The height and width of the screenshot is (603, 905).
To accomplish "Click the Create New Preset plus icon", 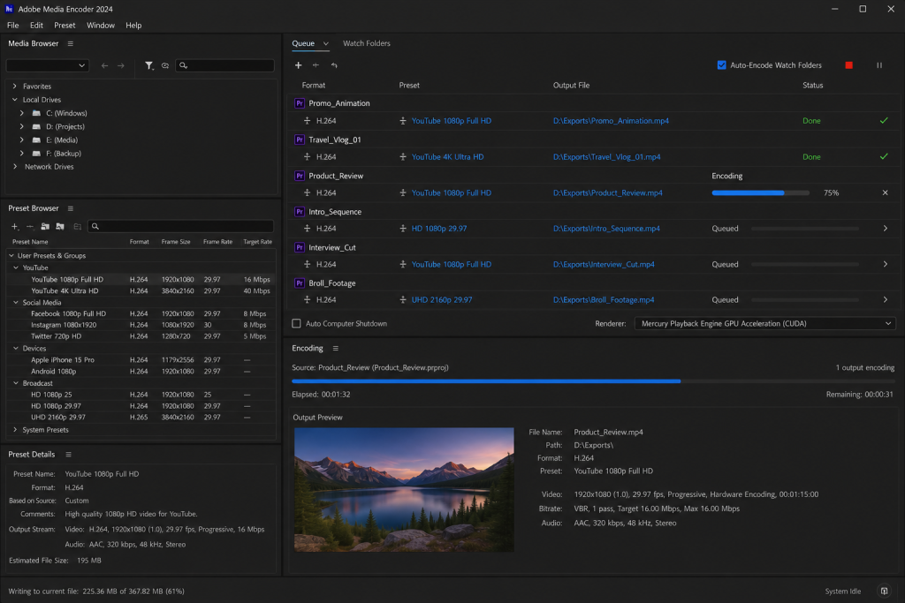I will coord(15,227).
